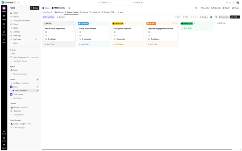Click the Automate button
The image size is (242, 151).
216,8
